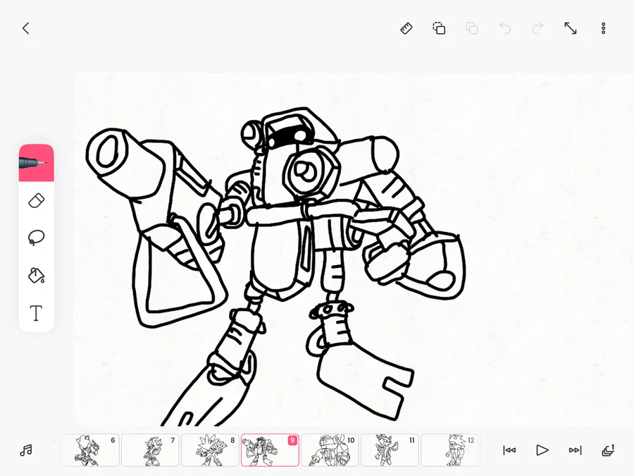Open frame 7 thumbnail

click(151, 450)
